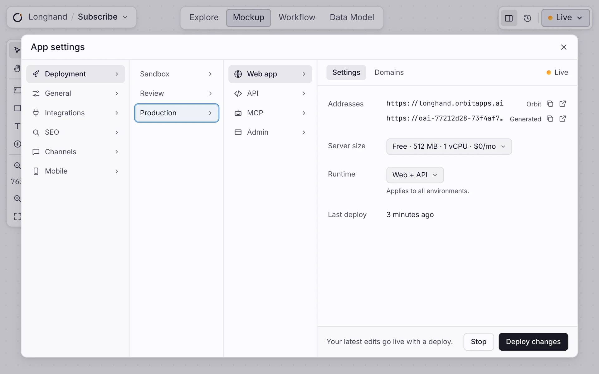Image resolution: width=599 pixels, height=374 pixels.
Task: Go to the Workflow view
Action: coord(297,18)
